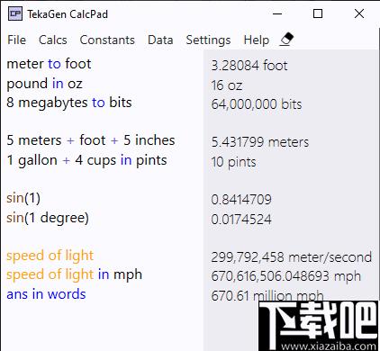Click the 'ans in words' line
The width and height of the screenshot is (380, 351).
[46, 294]
